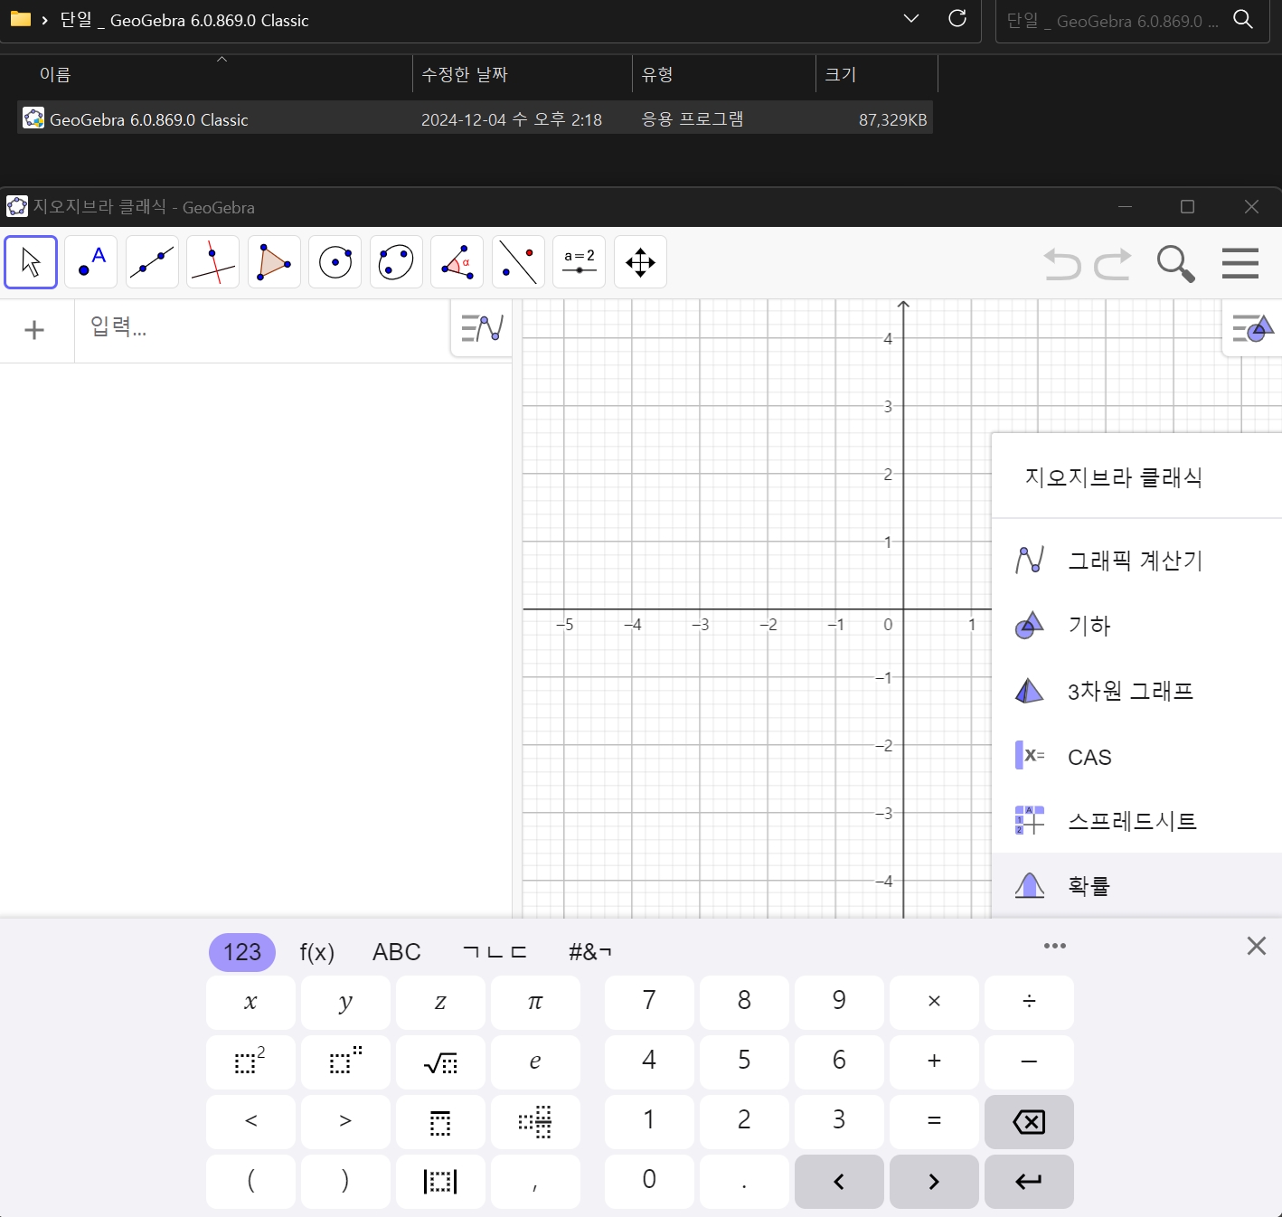Screen dimensions: 1282x1217
Task: Tap the mixed number key
Action: pos(535,1121)
